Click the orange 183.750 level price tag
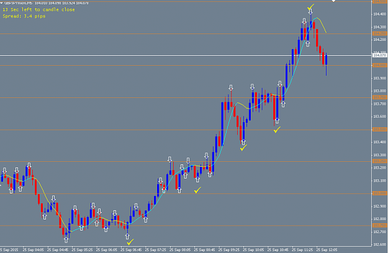Image resolution: width=388 pixels, height=253 pixels. coord(379,97)
